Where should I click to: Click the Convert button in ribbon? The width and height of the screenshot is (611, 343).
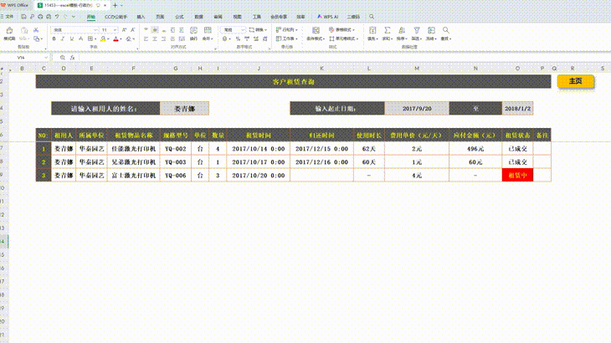[258, 30]
